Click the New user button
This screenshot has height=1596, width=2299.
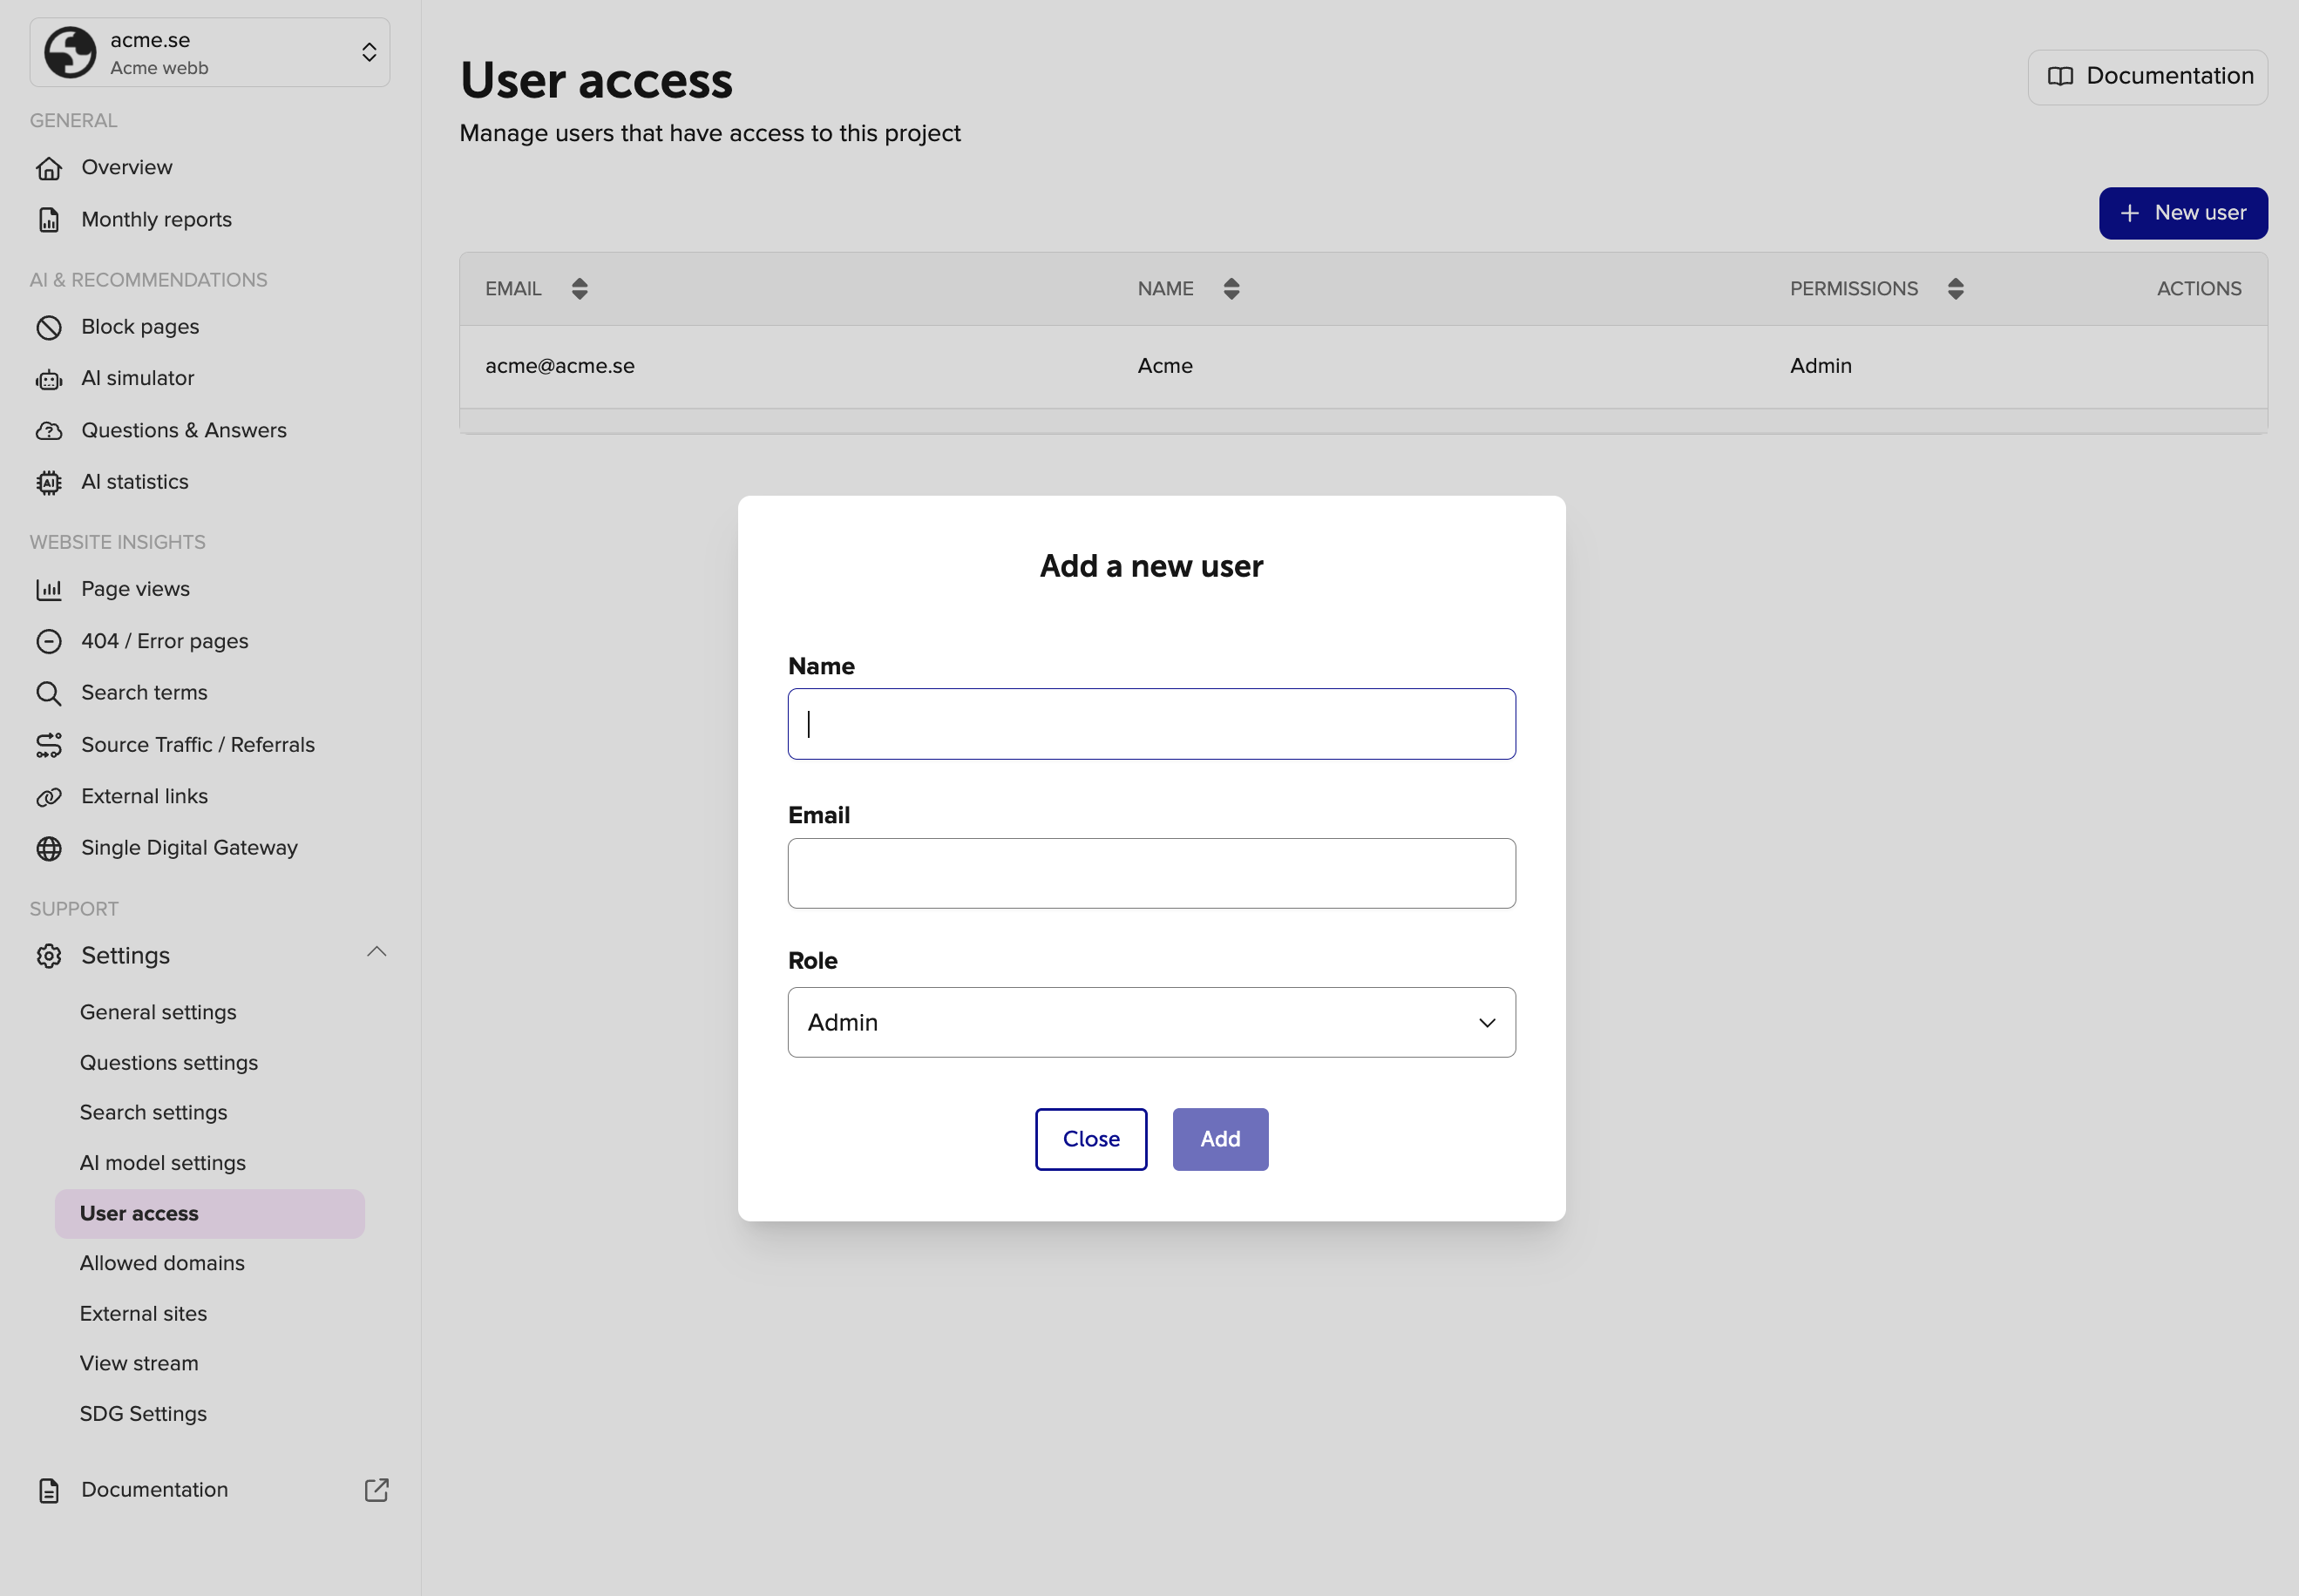(2182, 213)
